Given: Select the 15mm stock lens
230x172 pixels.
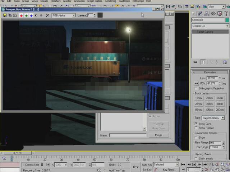Looking at the screenshot, I should pos(198,98).
